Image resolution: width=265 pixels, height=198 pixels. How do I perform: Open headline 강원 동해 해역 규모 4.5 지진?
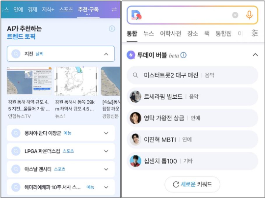(29, 105)
